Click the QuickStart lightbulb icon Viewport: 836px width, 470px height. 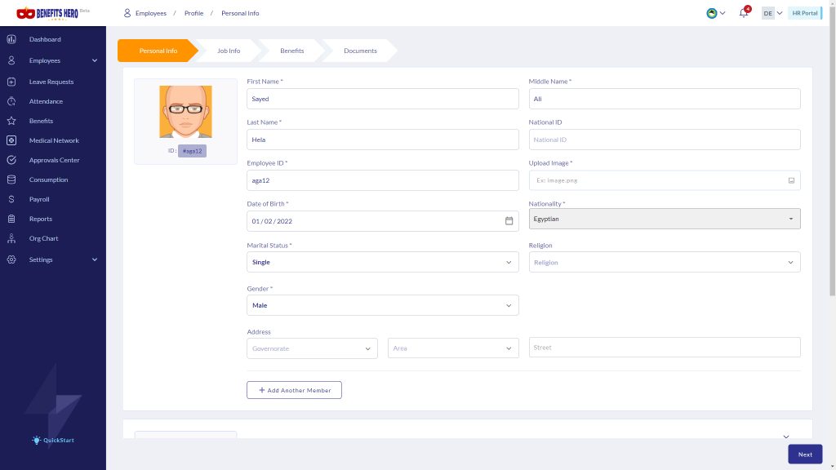coord(36,440)
